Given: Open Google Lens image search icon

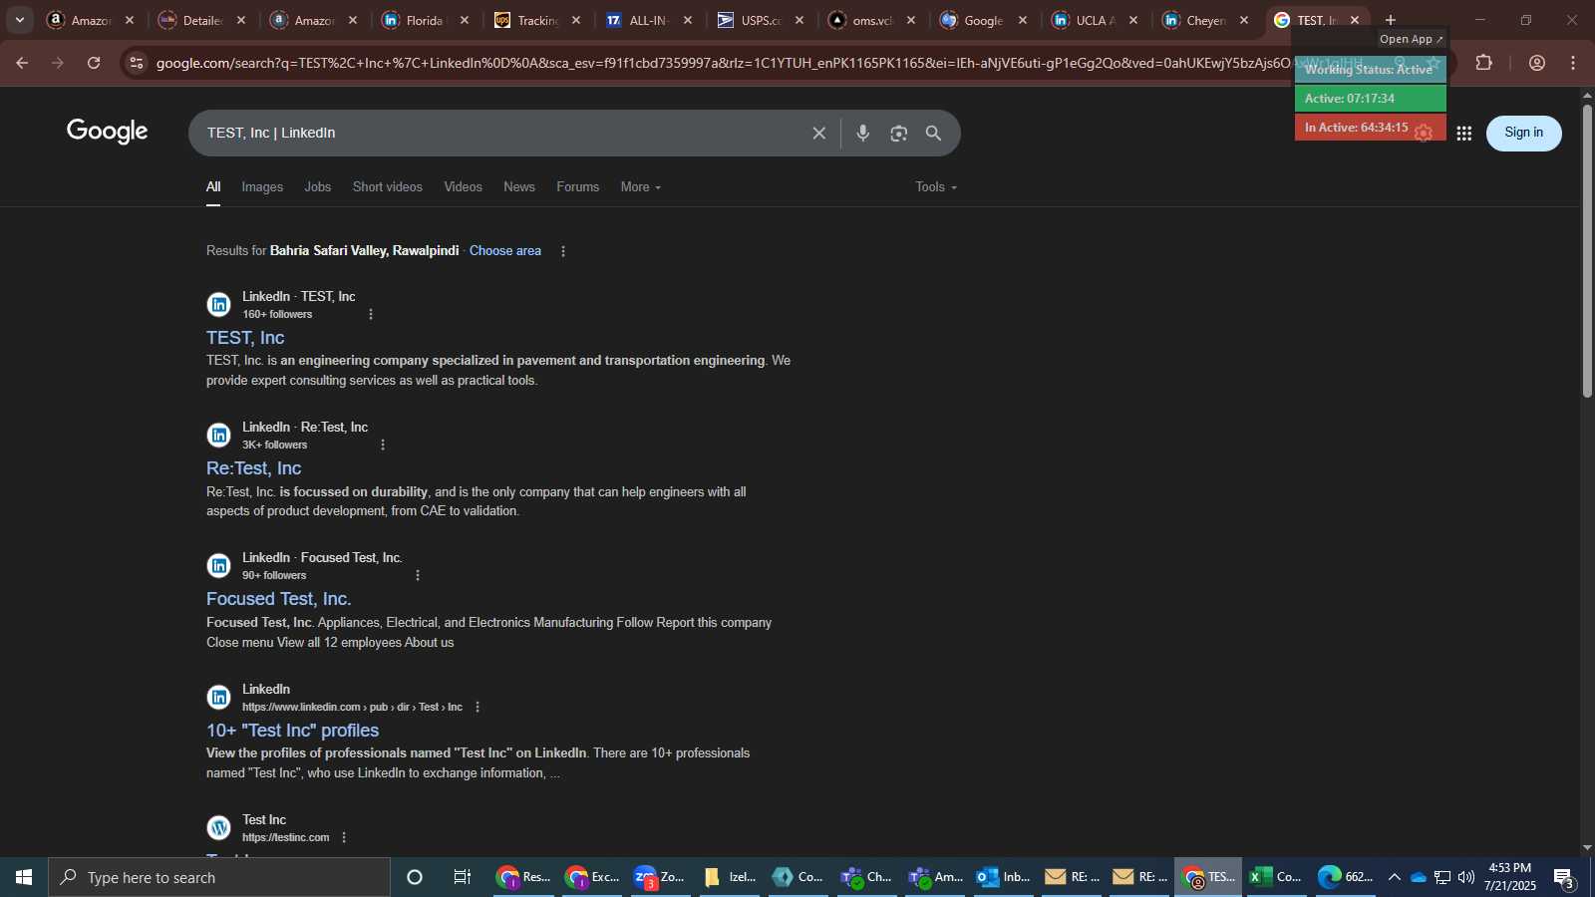Looking at the screenshot, I should coord(899,134).
